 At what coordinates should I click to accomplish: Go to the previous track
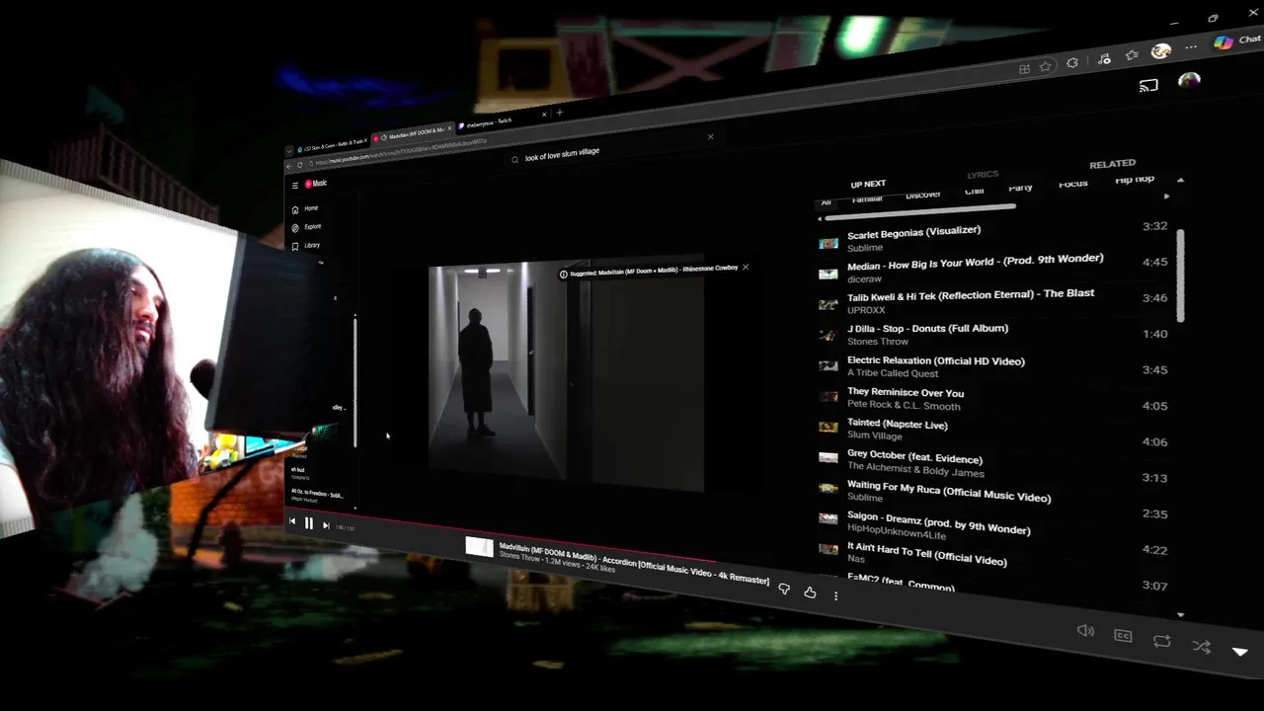point(291,521)
